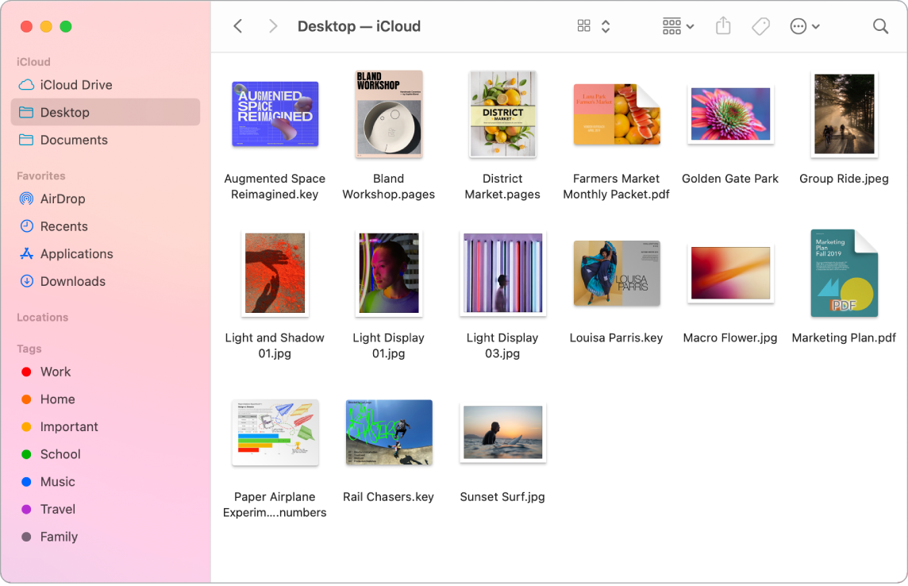
Task: Open the Search icon in the toolbar
Action: [880, 25]
